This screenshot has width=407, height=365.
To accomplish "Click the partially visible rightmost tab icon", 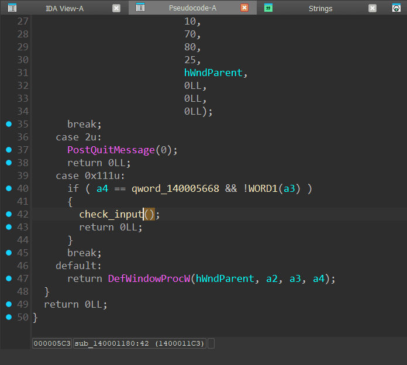I will [396, 8].
